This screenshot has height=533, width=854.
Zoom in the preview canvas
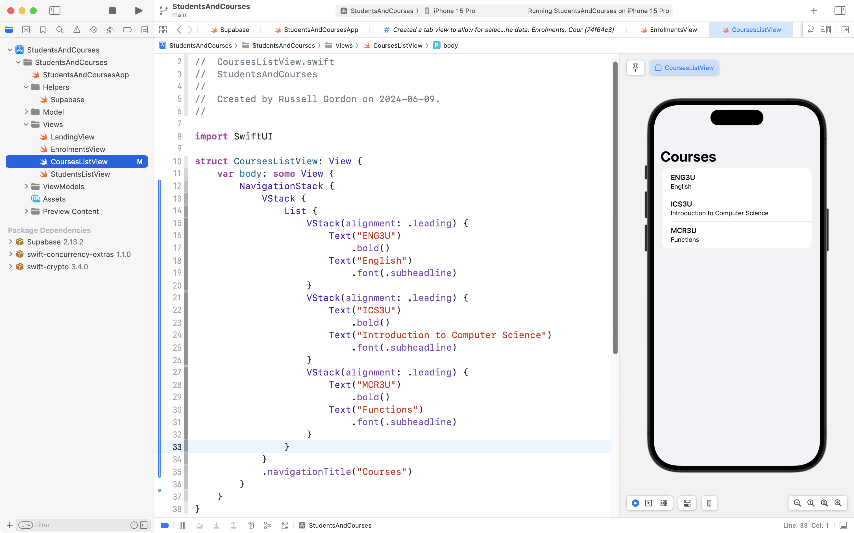838,503
